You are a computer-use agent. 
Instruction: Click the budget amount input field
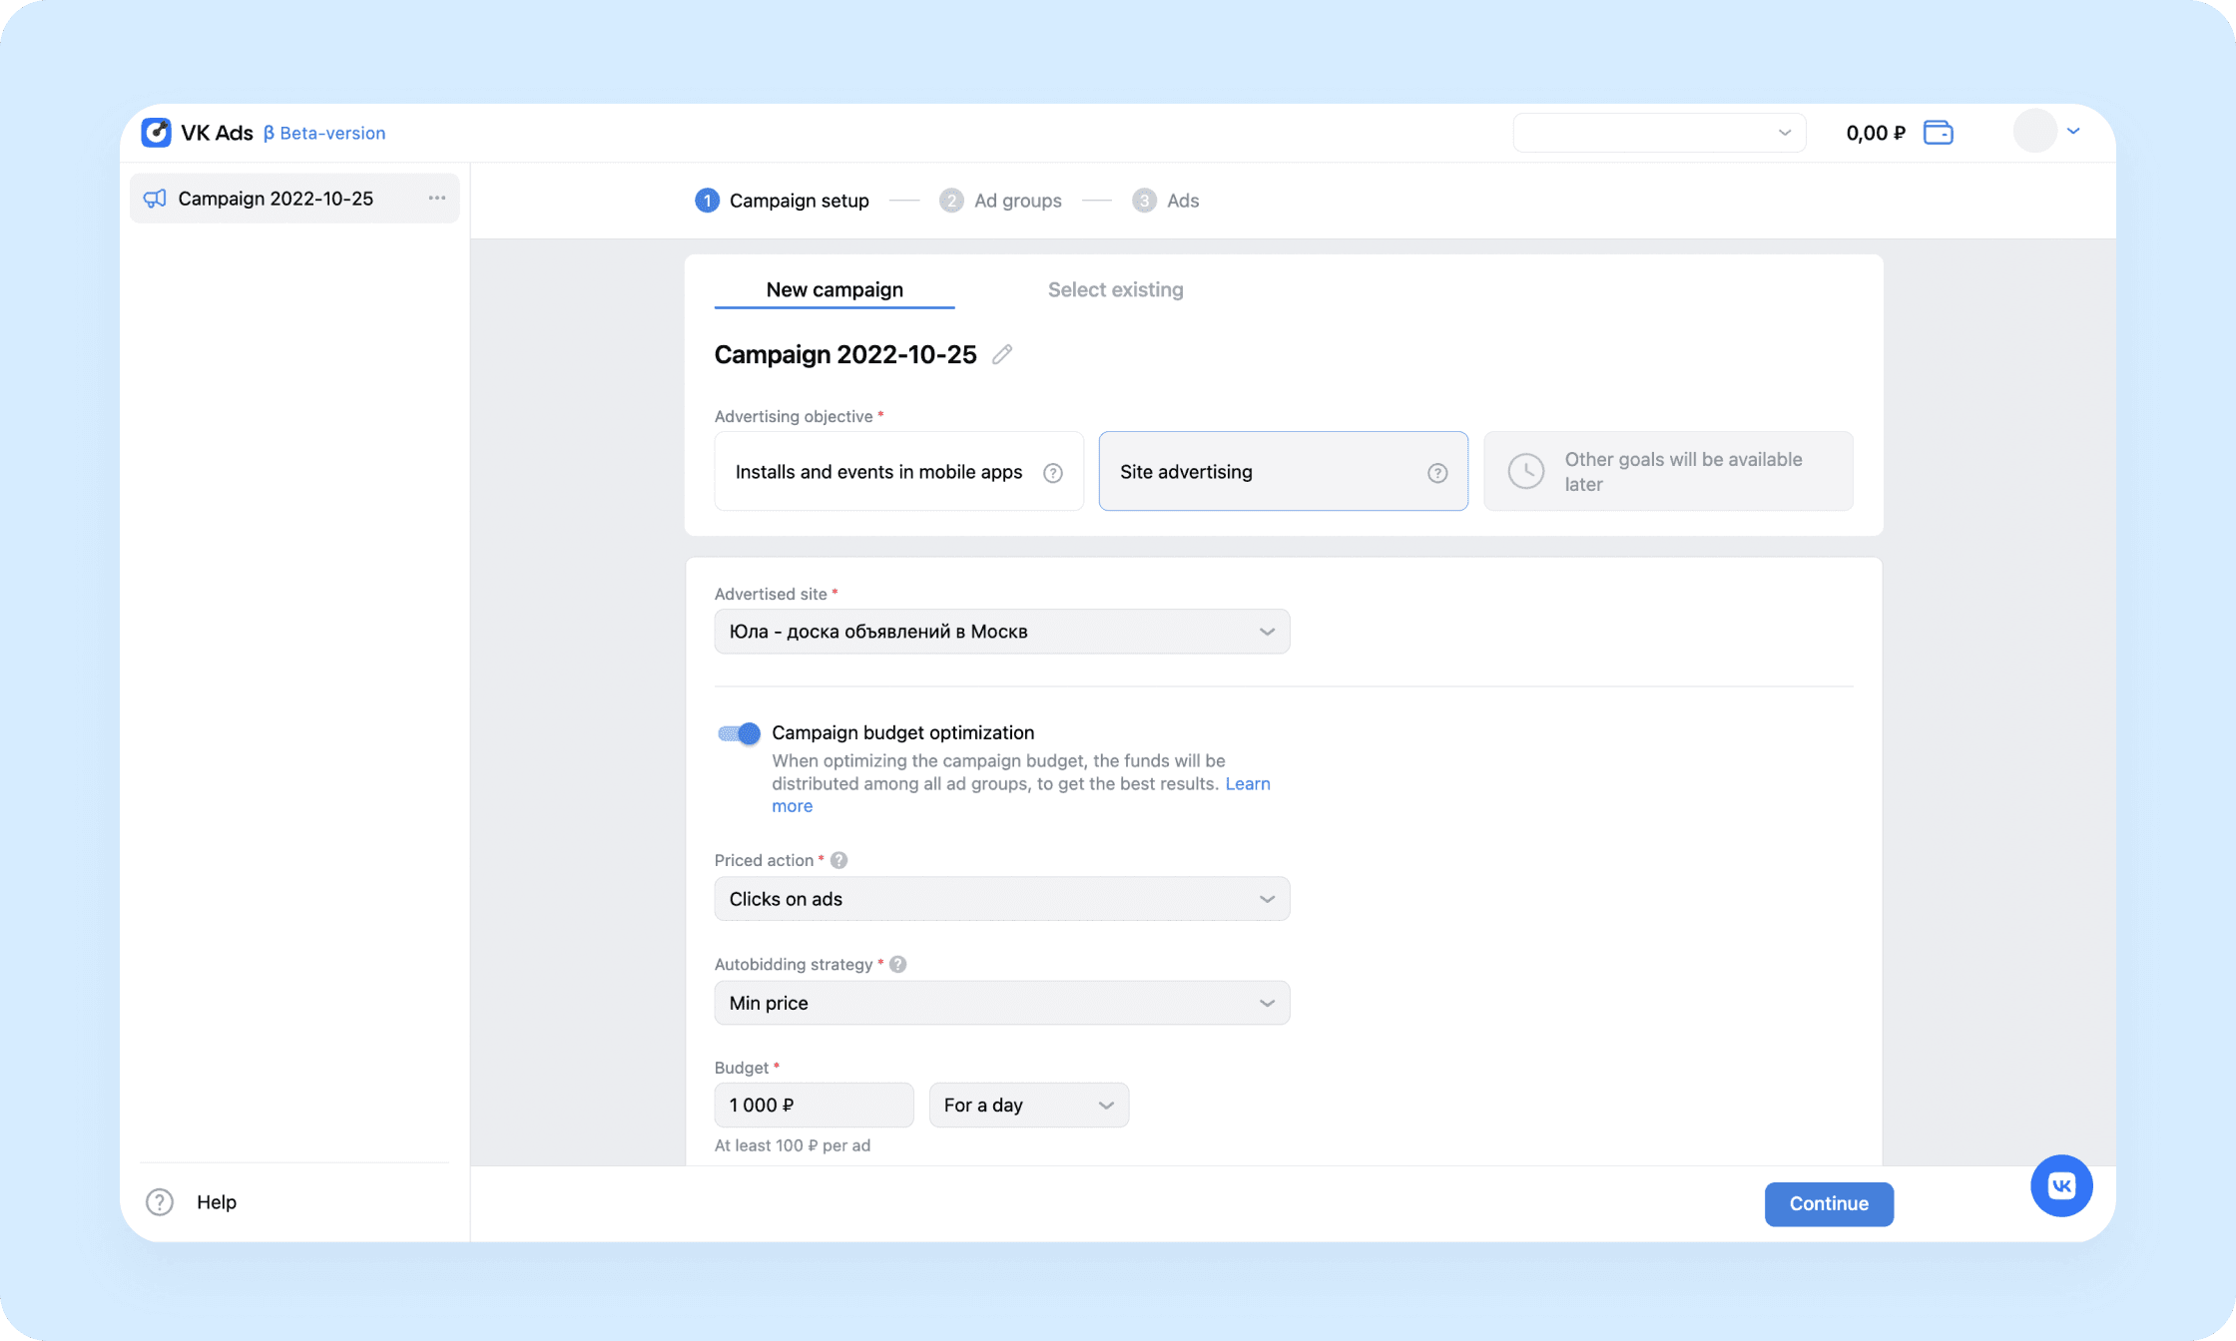pos(813,1105)
